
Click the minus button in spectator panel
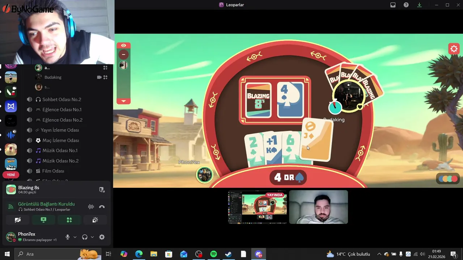123,55
